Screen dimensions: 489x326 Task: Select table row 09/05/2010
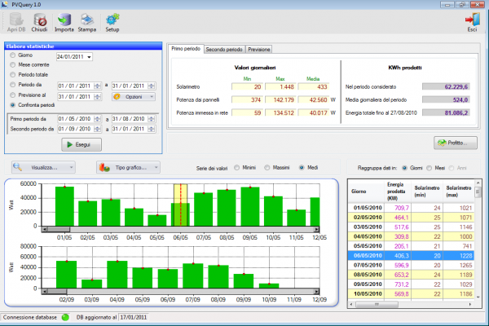pos(411,284)
